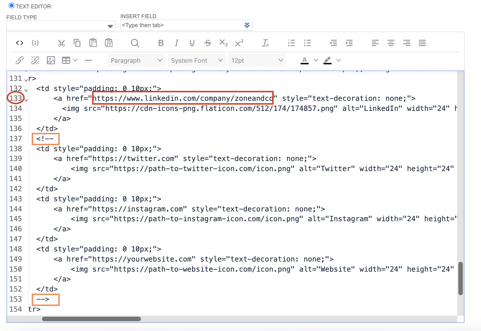Click the path-to-website-icon src text
Image resolution: width=481 pixels, height=331 pixels.
coord(202,269)
